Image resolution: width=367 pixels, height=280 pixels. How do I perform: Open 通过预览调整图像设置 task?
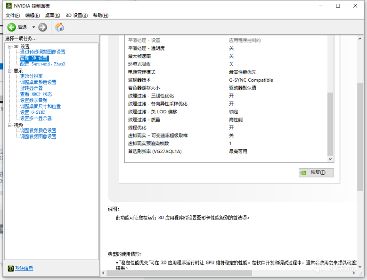tap(42, 52)
